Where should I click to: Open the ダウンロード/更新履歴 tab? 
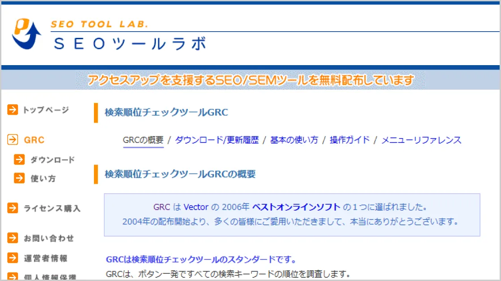(x=217, y=140)
